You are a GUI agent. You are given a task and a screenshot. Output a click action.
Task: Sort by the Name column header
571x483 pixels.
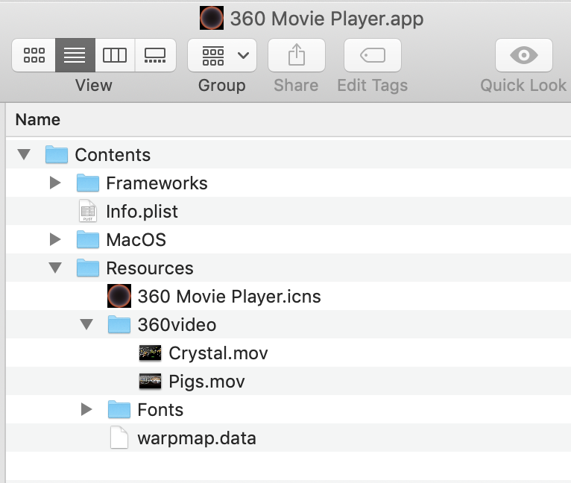(x=38, y=119)
